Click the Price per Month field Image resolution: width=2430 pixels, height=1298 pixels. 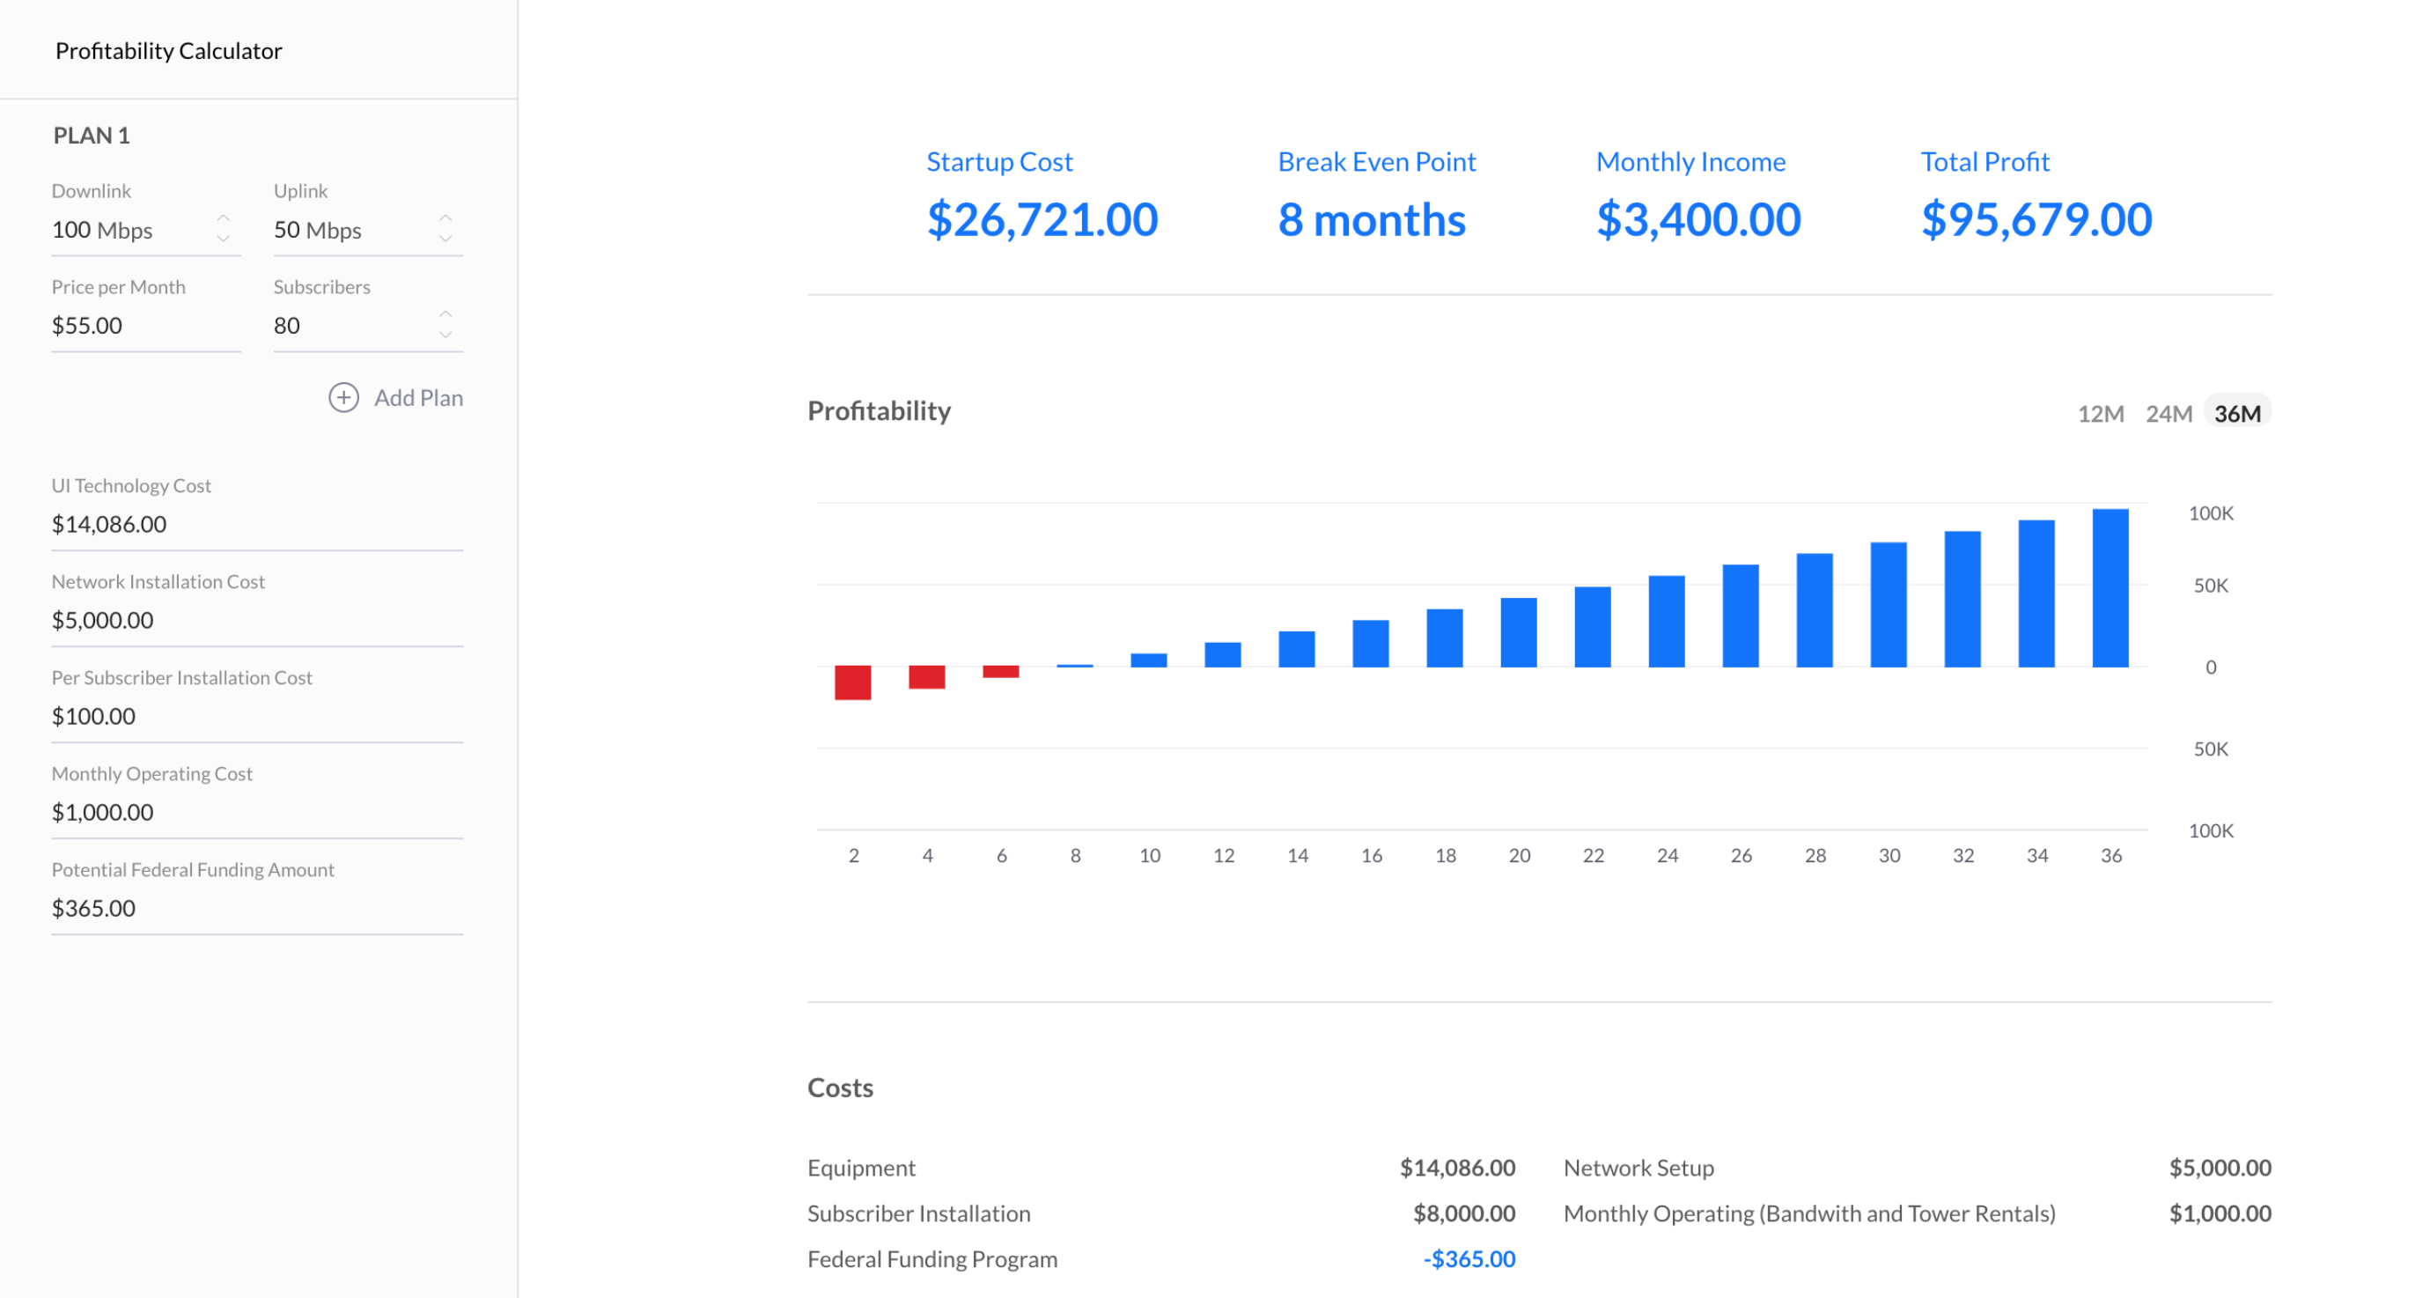[142, 326]
